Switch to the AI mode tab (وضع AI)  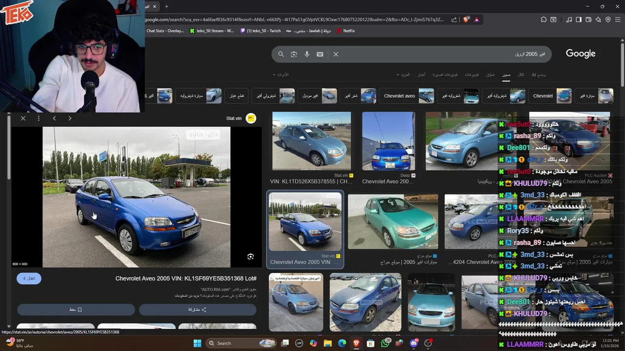pos(539,75)
